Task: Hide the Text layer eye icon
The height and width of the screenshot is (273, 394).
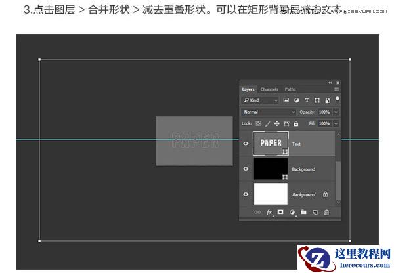Action: (246, 144)
